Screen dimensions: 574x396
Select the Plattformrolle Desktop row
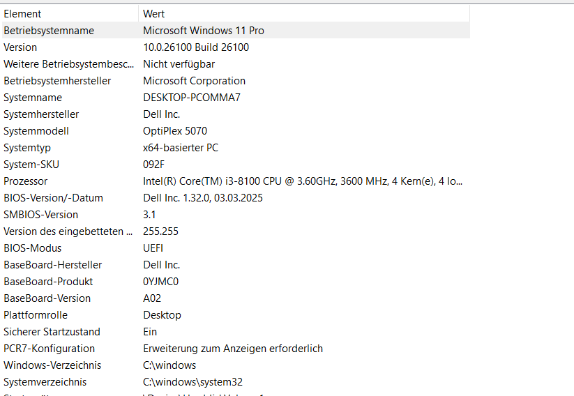(36, 315)
